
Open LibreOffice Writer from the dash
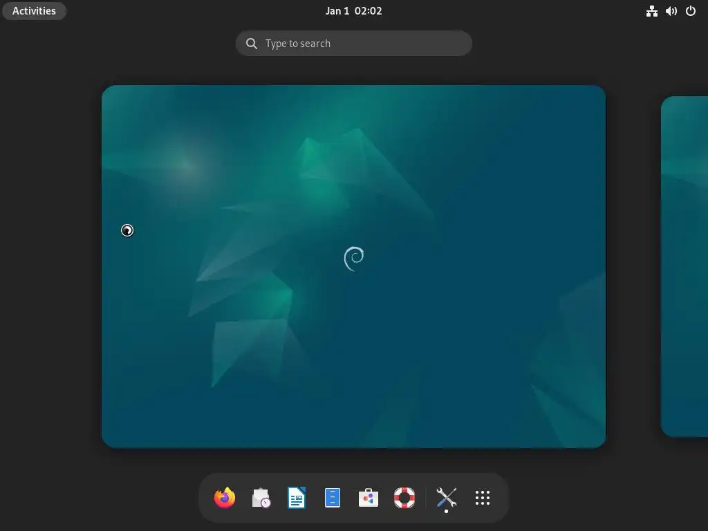297,498
